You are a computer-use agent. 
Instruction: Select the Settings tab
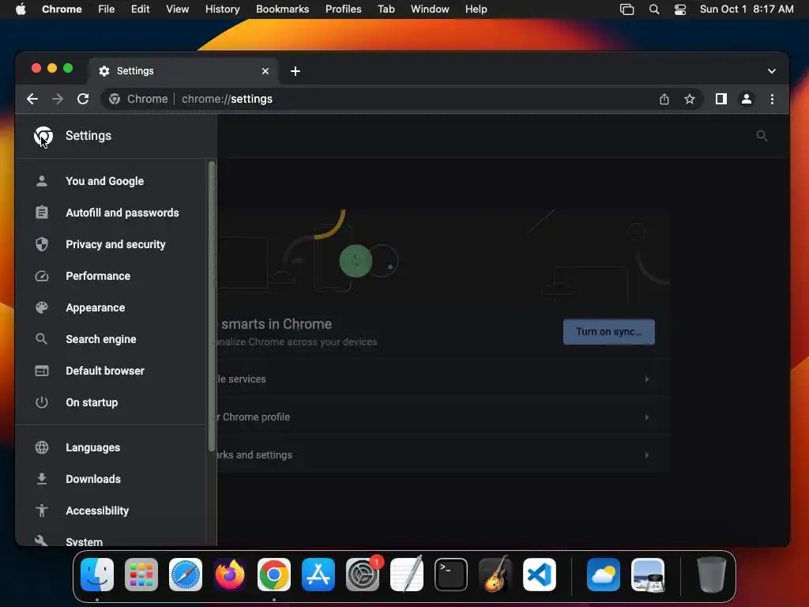tap(183, 71)
